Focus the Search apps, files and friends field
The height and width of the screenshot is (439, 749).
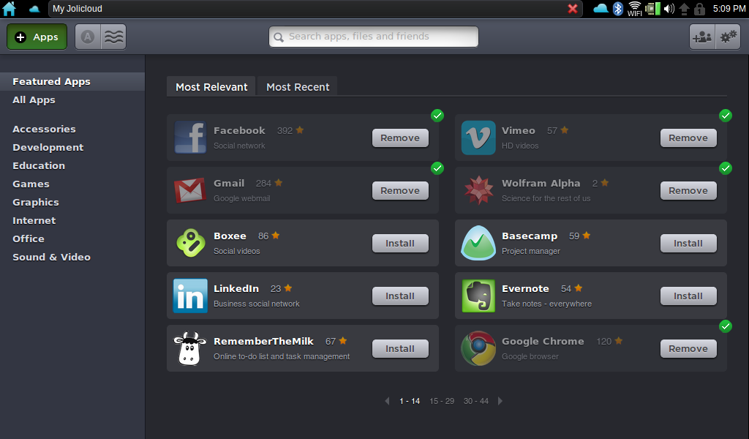point(374,37)
